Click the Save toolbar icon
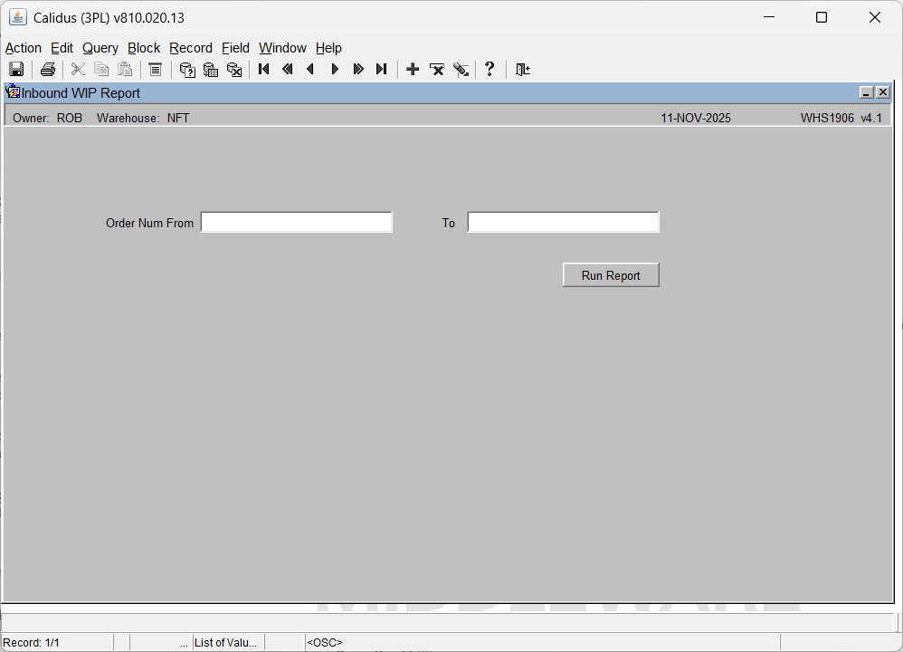Image resolution: width=903 pixels, height=652 pixels. pos(16,70)
